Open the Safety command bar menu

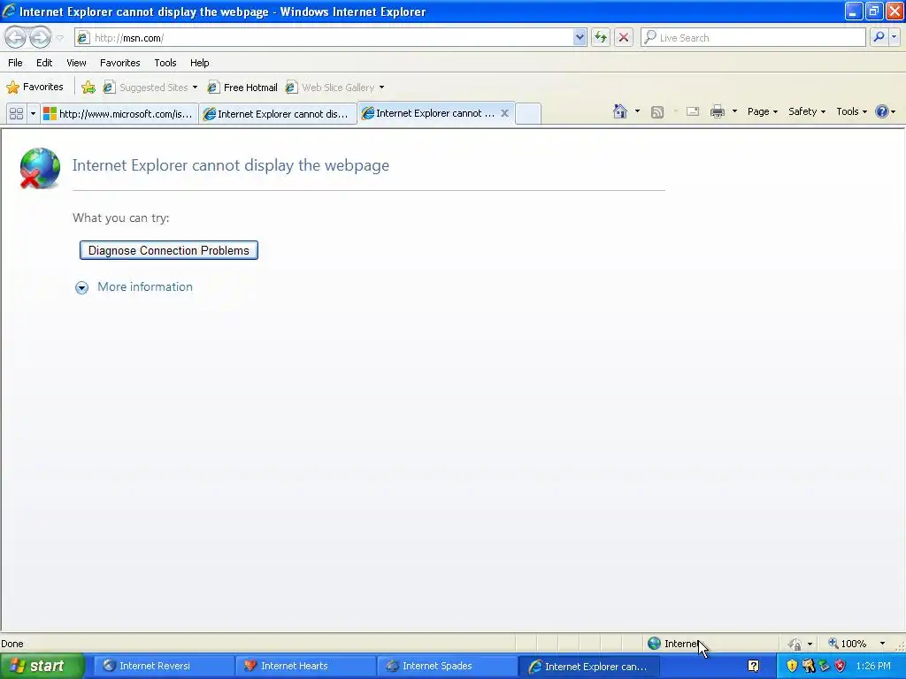coord(807,111)
